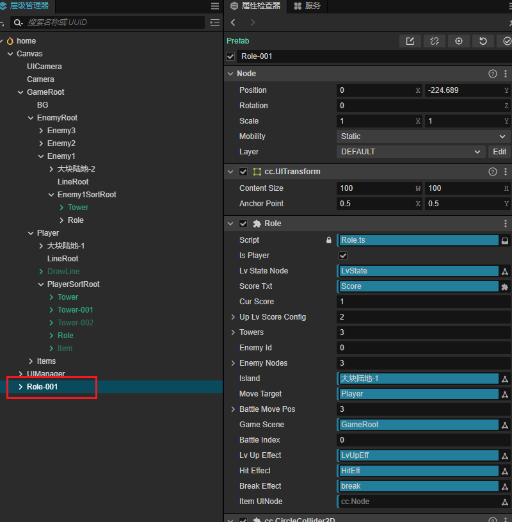Select the UICamera node
Viewport: 512px width, 522px height.
click(x=44, y=67)
